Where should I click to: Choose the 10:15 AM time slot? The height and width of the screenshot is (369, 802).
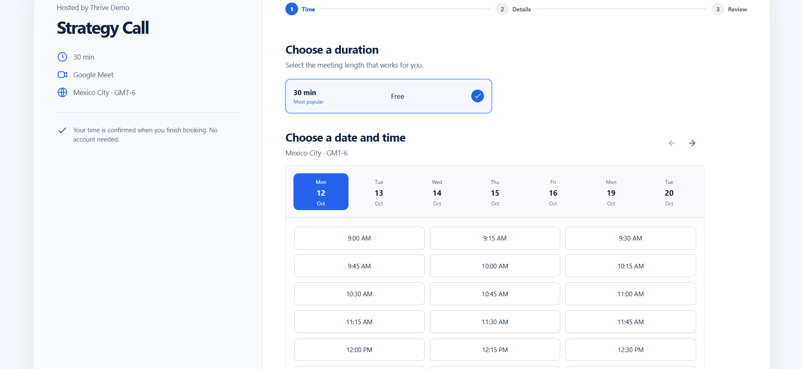pos(631,266)
